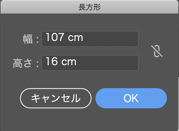This screenshot has width=179, height=131.
Task: Place cursor on the 16 cm value
Action: (61, 61)
